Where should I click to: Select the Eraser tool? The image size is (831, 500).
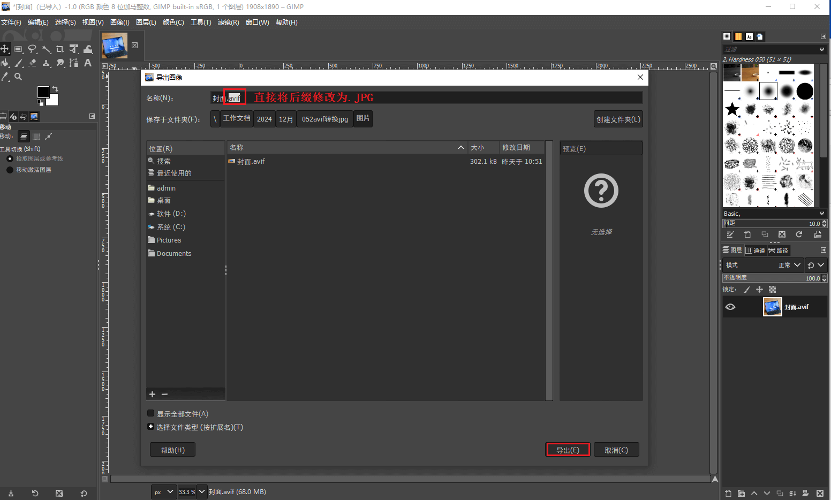[x=33, y=63]
